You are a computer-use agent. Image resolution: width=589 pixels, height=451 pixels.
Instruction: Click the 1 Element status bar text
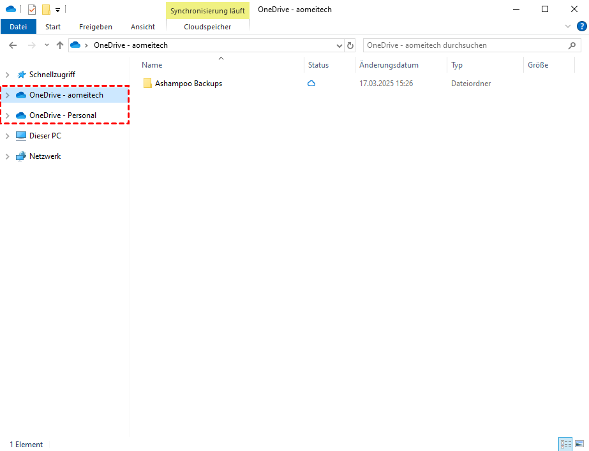[x=26, y=445]
